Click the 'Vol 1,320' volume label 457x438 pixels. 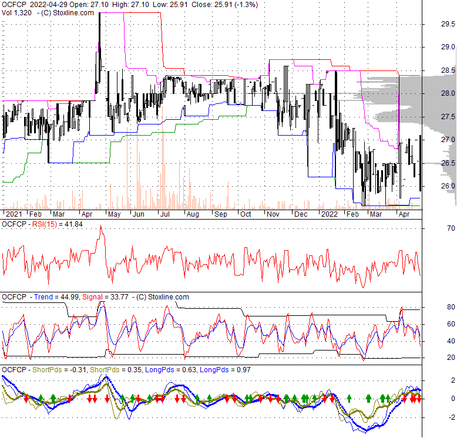click(16, 13)
